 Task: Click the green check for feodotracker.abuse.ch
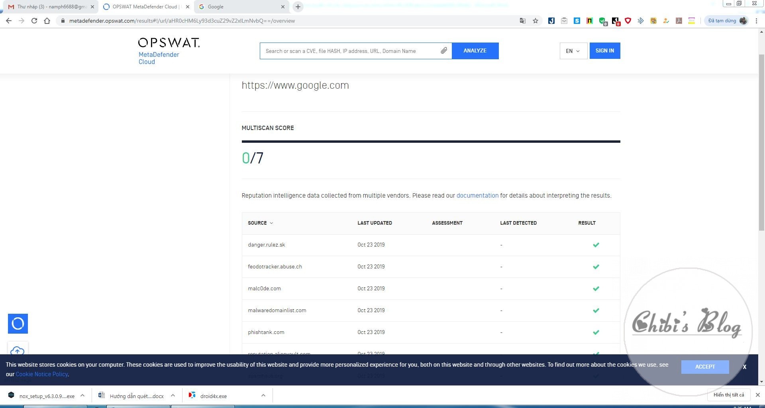596,267
